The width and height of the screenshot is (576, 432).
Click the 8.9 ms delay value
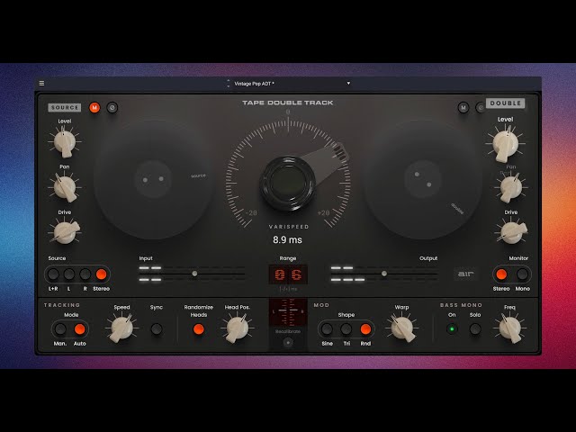[x=287, y=240]
